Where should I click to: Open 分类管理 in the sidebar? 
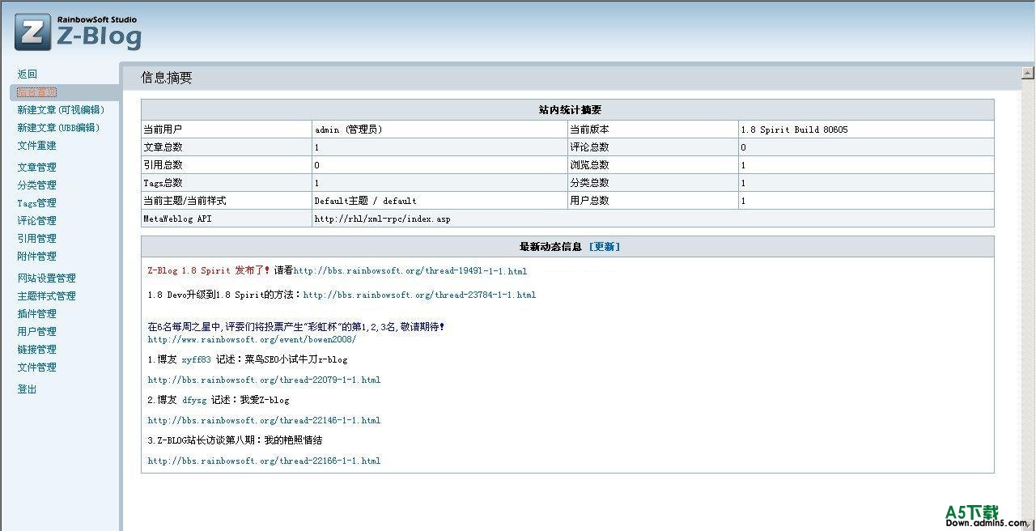(37, 185)
